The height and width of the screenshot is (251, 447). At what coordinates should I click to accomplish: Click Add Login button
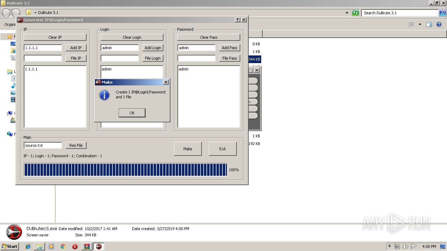click(153, 48)
